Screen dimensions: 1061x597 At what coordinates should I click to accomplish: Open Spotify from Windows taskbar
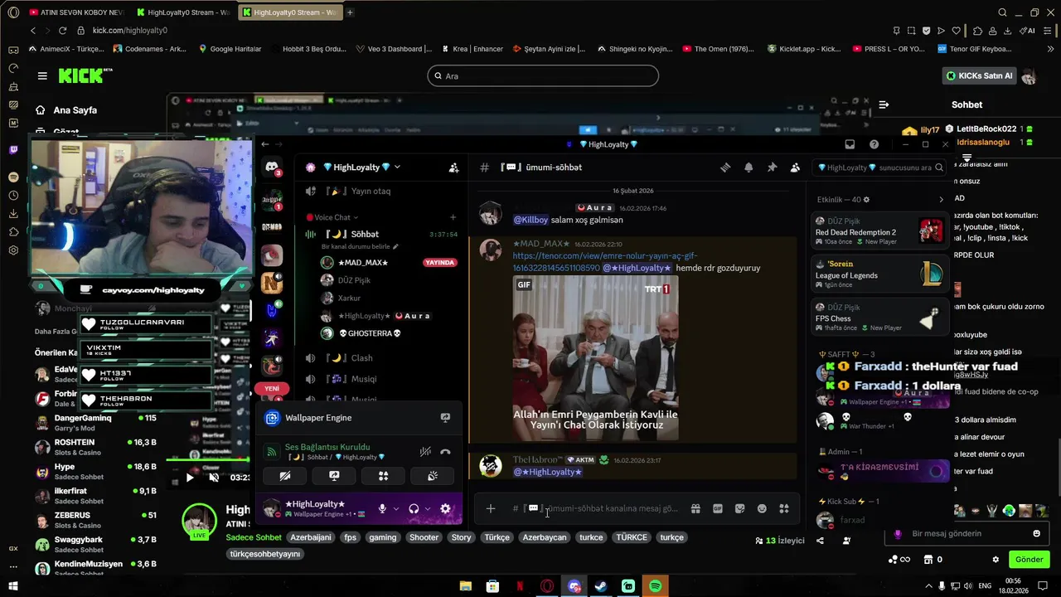click(655, 586)
